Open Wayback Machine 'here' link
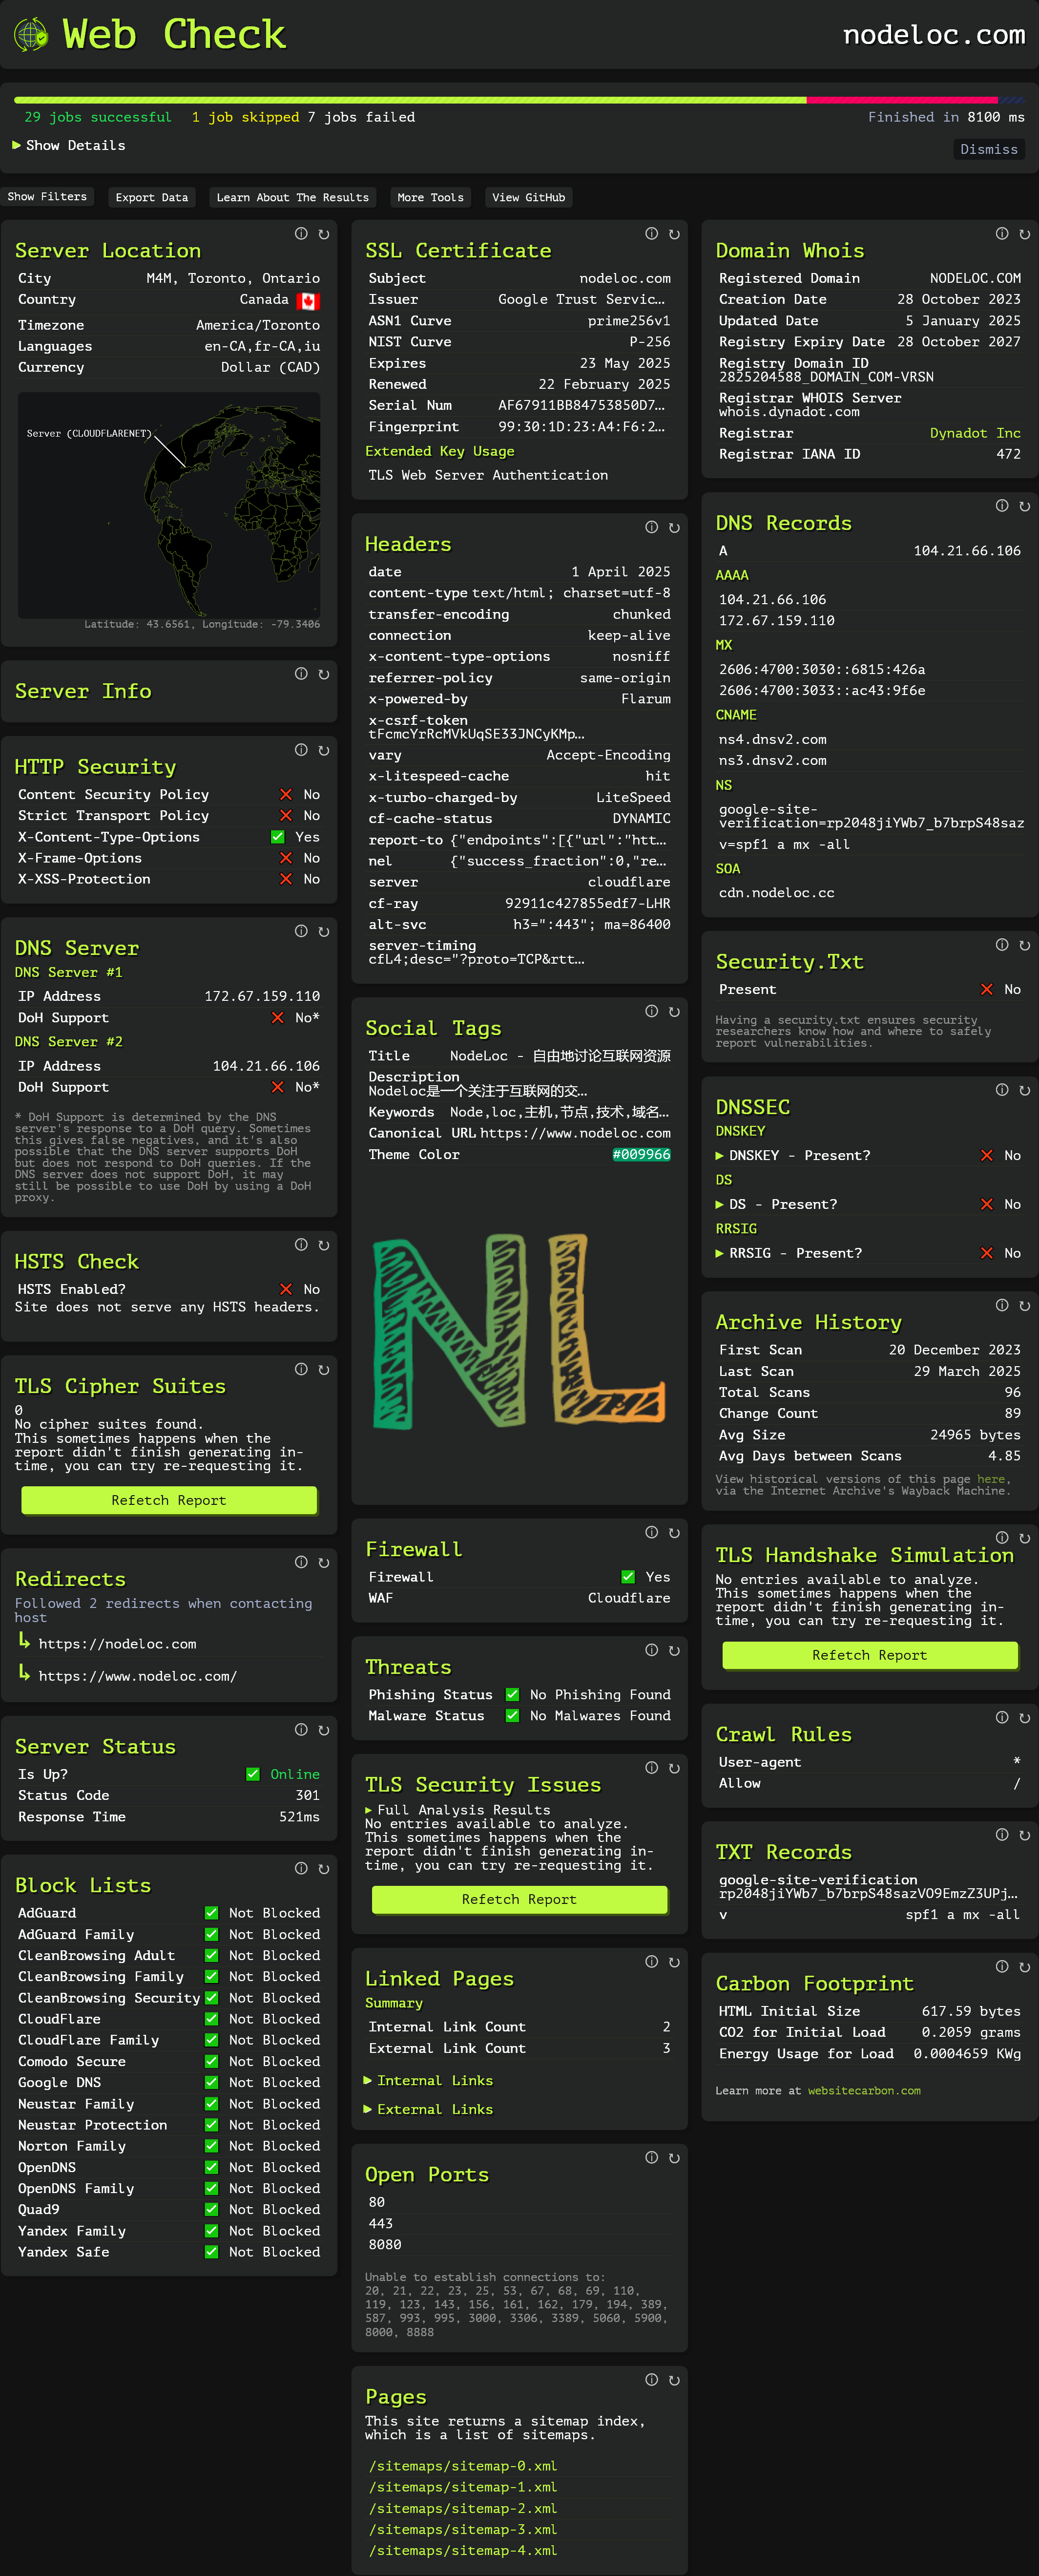1039x2576 pixels. (991, 1479)
